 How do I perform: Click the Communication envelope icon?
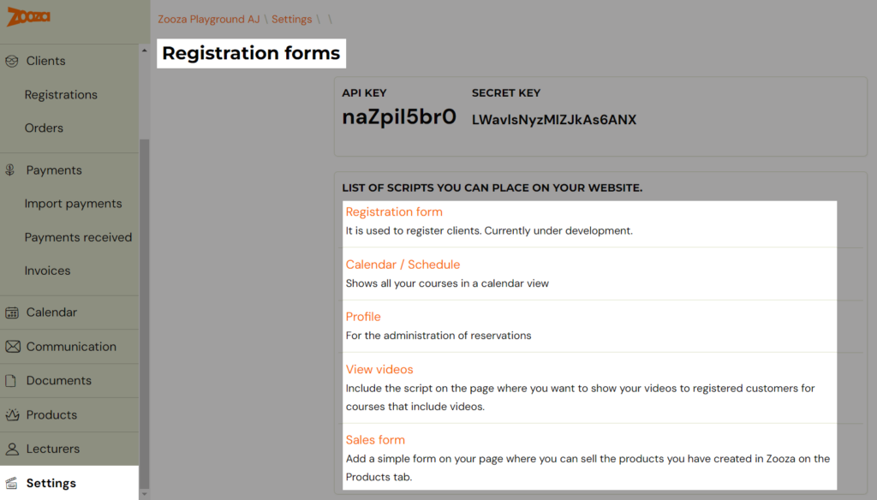[12, 347]
